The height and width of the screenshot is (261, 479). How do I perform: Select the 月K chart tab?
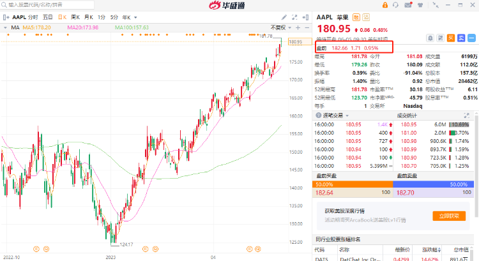(x=89, y=17)
